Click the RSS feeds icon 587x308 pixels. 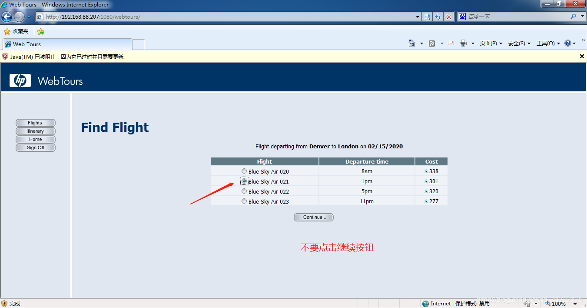432,43
